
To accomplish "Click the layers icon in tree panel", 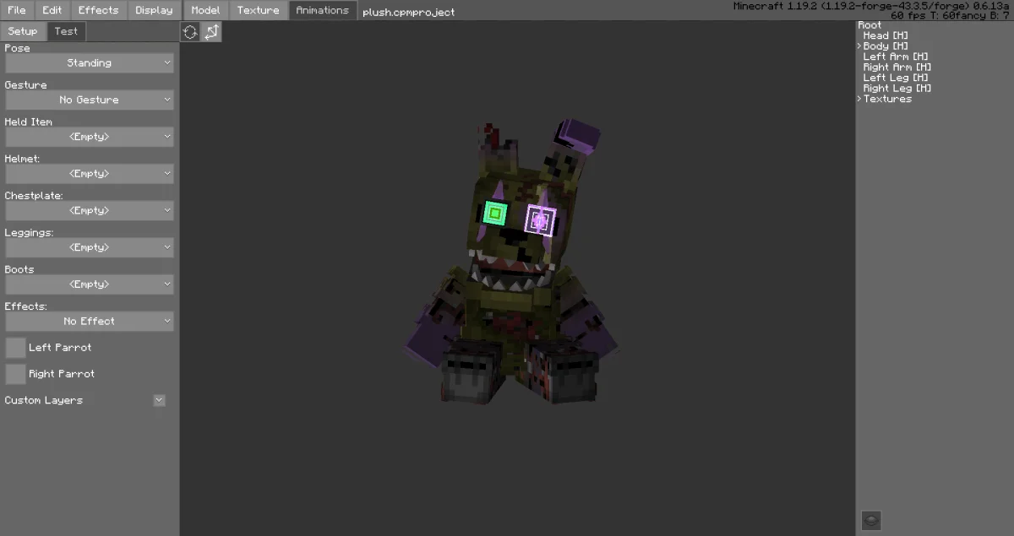I will click(x=871, y=520).
